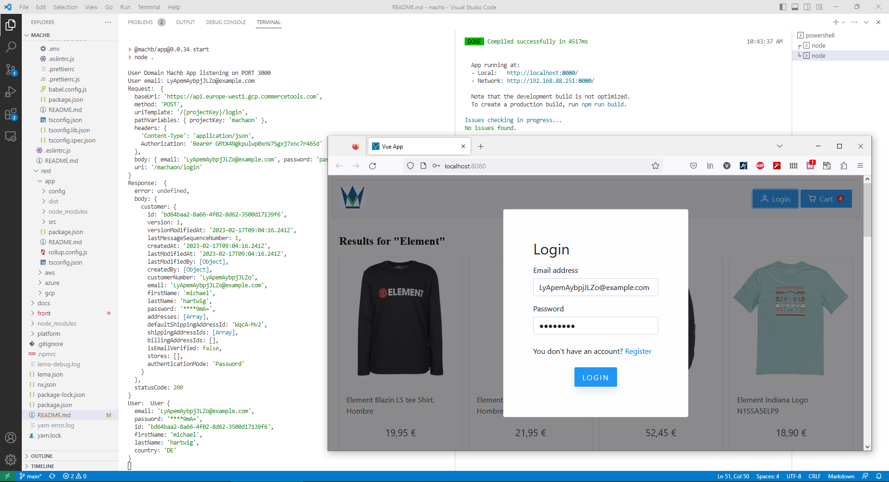Click the Firefox page vertical scrollbar
889x482 pixels.
(x=867, y=210)
